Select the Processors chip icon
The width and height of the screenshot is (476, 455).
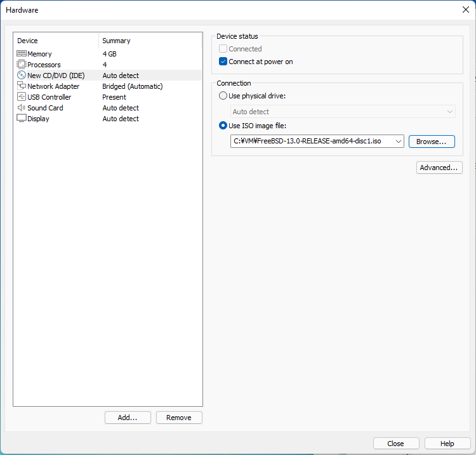[21, 64]
